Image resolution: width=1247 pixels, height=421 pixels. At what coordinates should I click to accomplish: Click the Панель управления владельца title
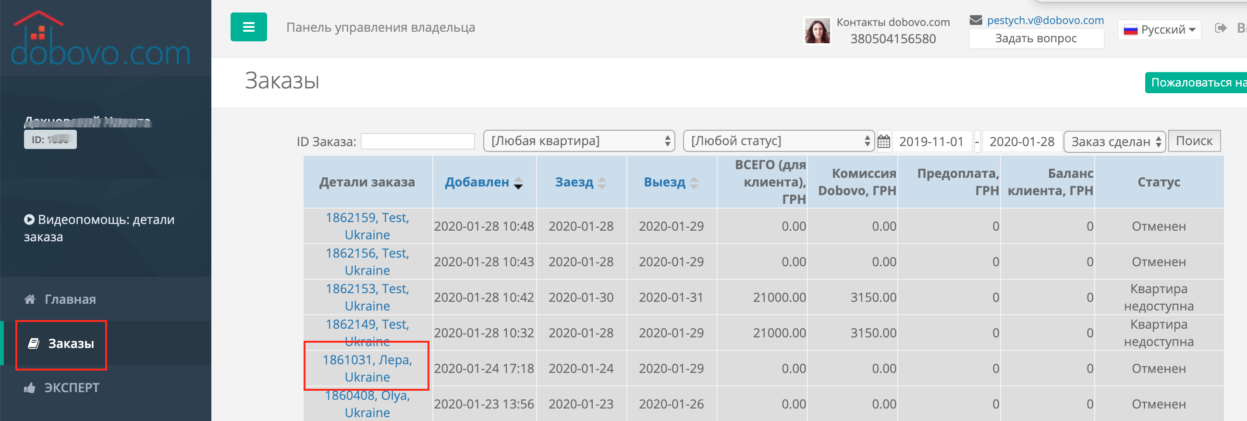pos(380,27)
